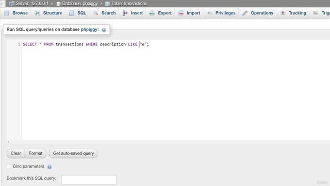Click the SQL document icon
Viewport: 330px width, 186px height.
tap(72, 13)
